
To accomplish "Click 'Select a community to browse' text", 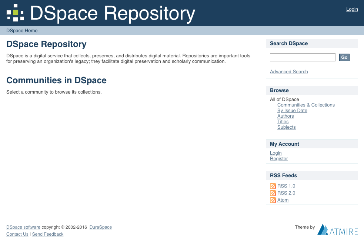I will point(54,92).
